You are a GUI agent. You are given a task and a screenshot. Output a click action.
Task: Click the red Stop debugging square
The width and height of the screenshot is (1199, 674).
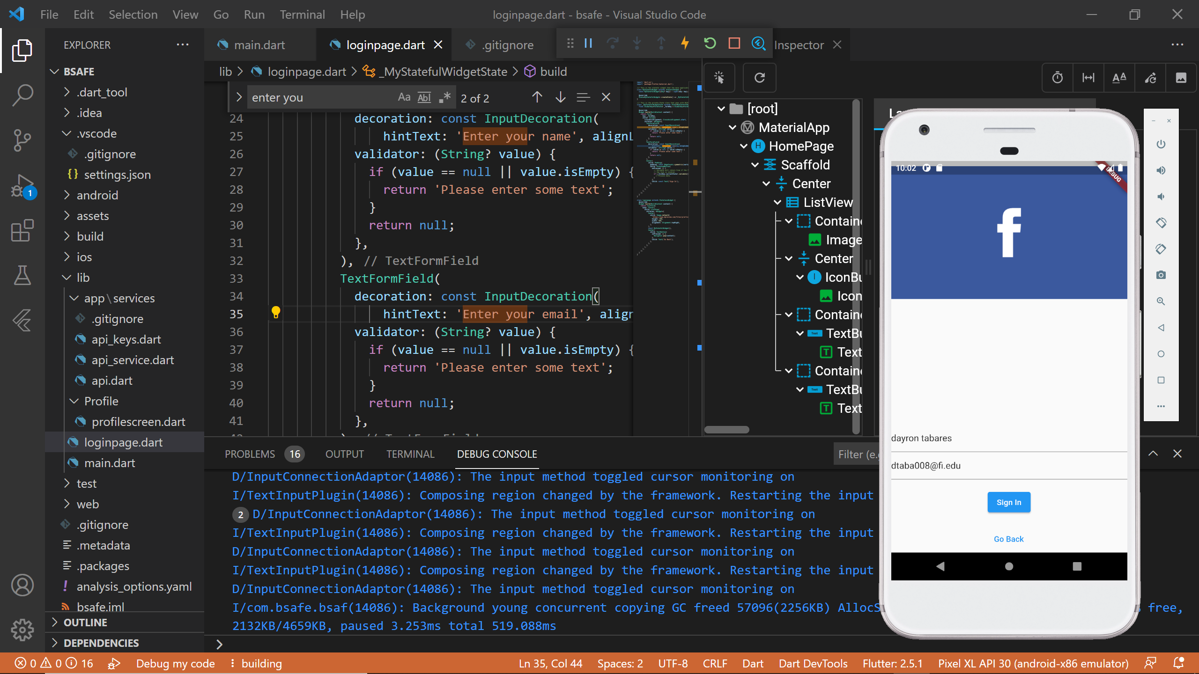point(734,44)
